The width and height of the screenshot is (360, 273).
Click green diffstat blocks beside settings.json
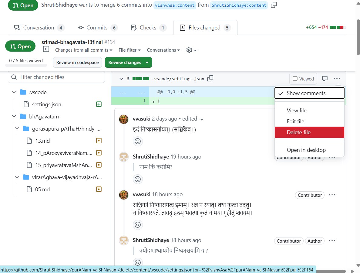pyautogui.click(x=141, y=79)
